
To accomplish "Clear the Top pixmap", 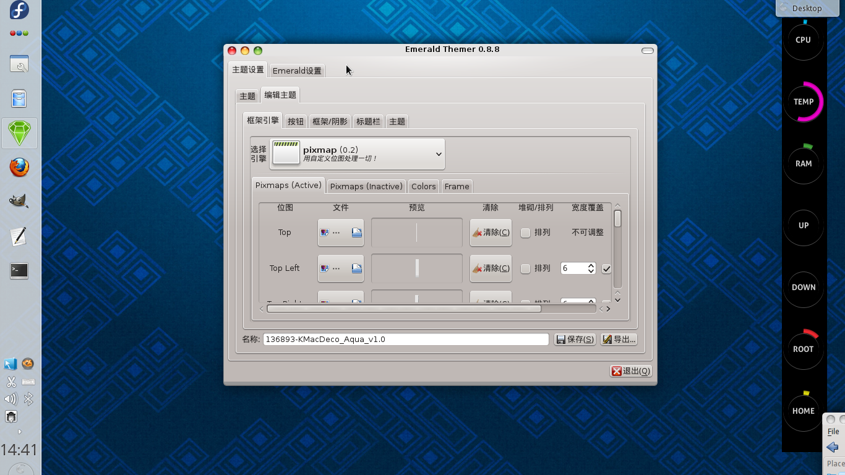I will coord(491,233).
